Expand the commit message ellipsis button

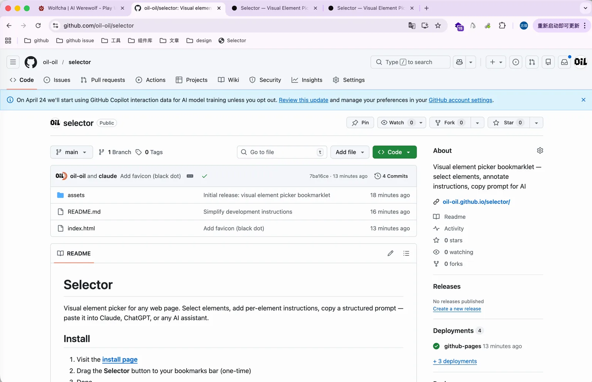tap(190, 176)
